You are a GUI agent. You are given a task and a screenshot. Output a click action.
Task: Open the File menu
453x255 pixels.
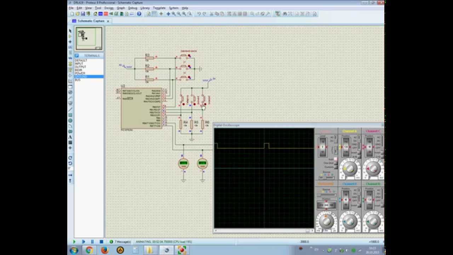pos(71,8)
